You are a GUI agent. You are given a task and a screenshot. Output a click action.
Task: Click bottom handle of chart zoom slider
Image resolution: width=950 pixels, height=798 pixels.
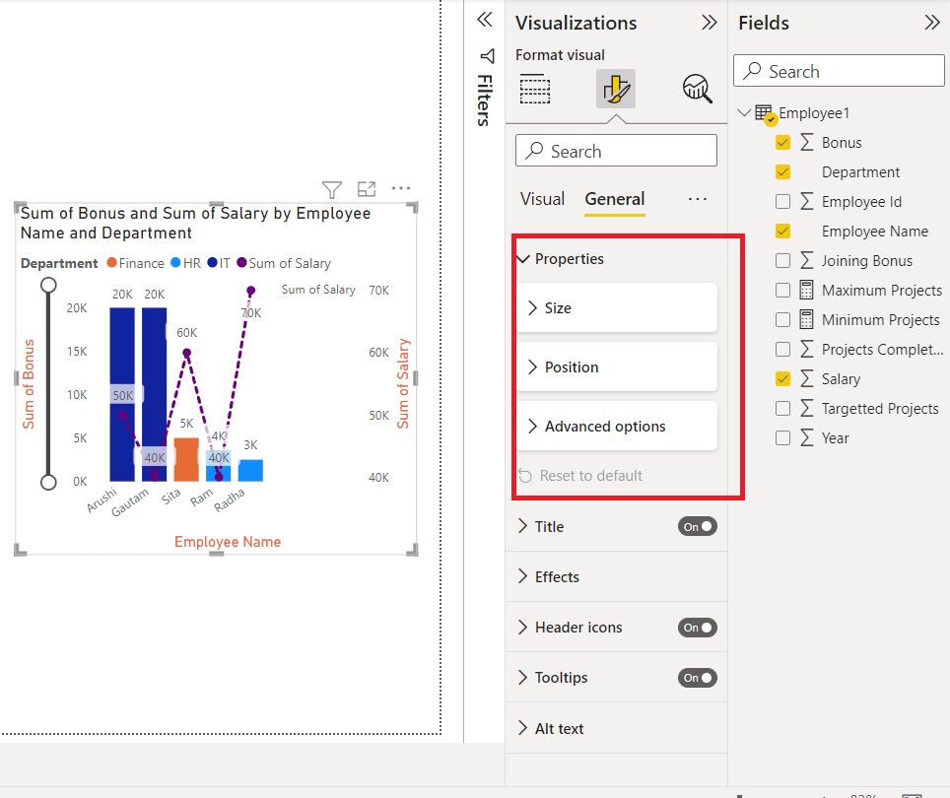[x=48, y=483]
